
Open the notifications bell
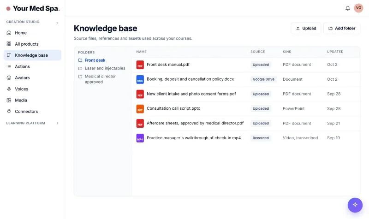click(347, 8)
